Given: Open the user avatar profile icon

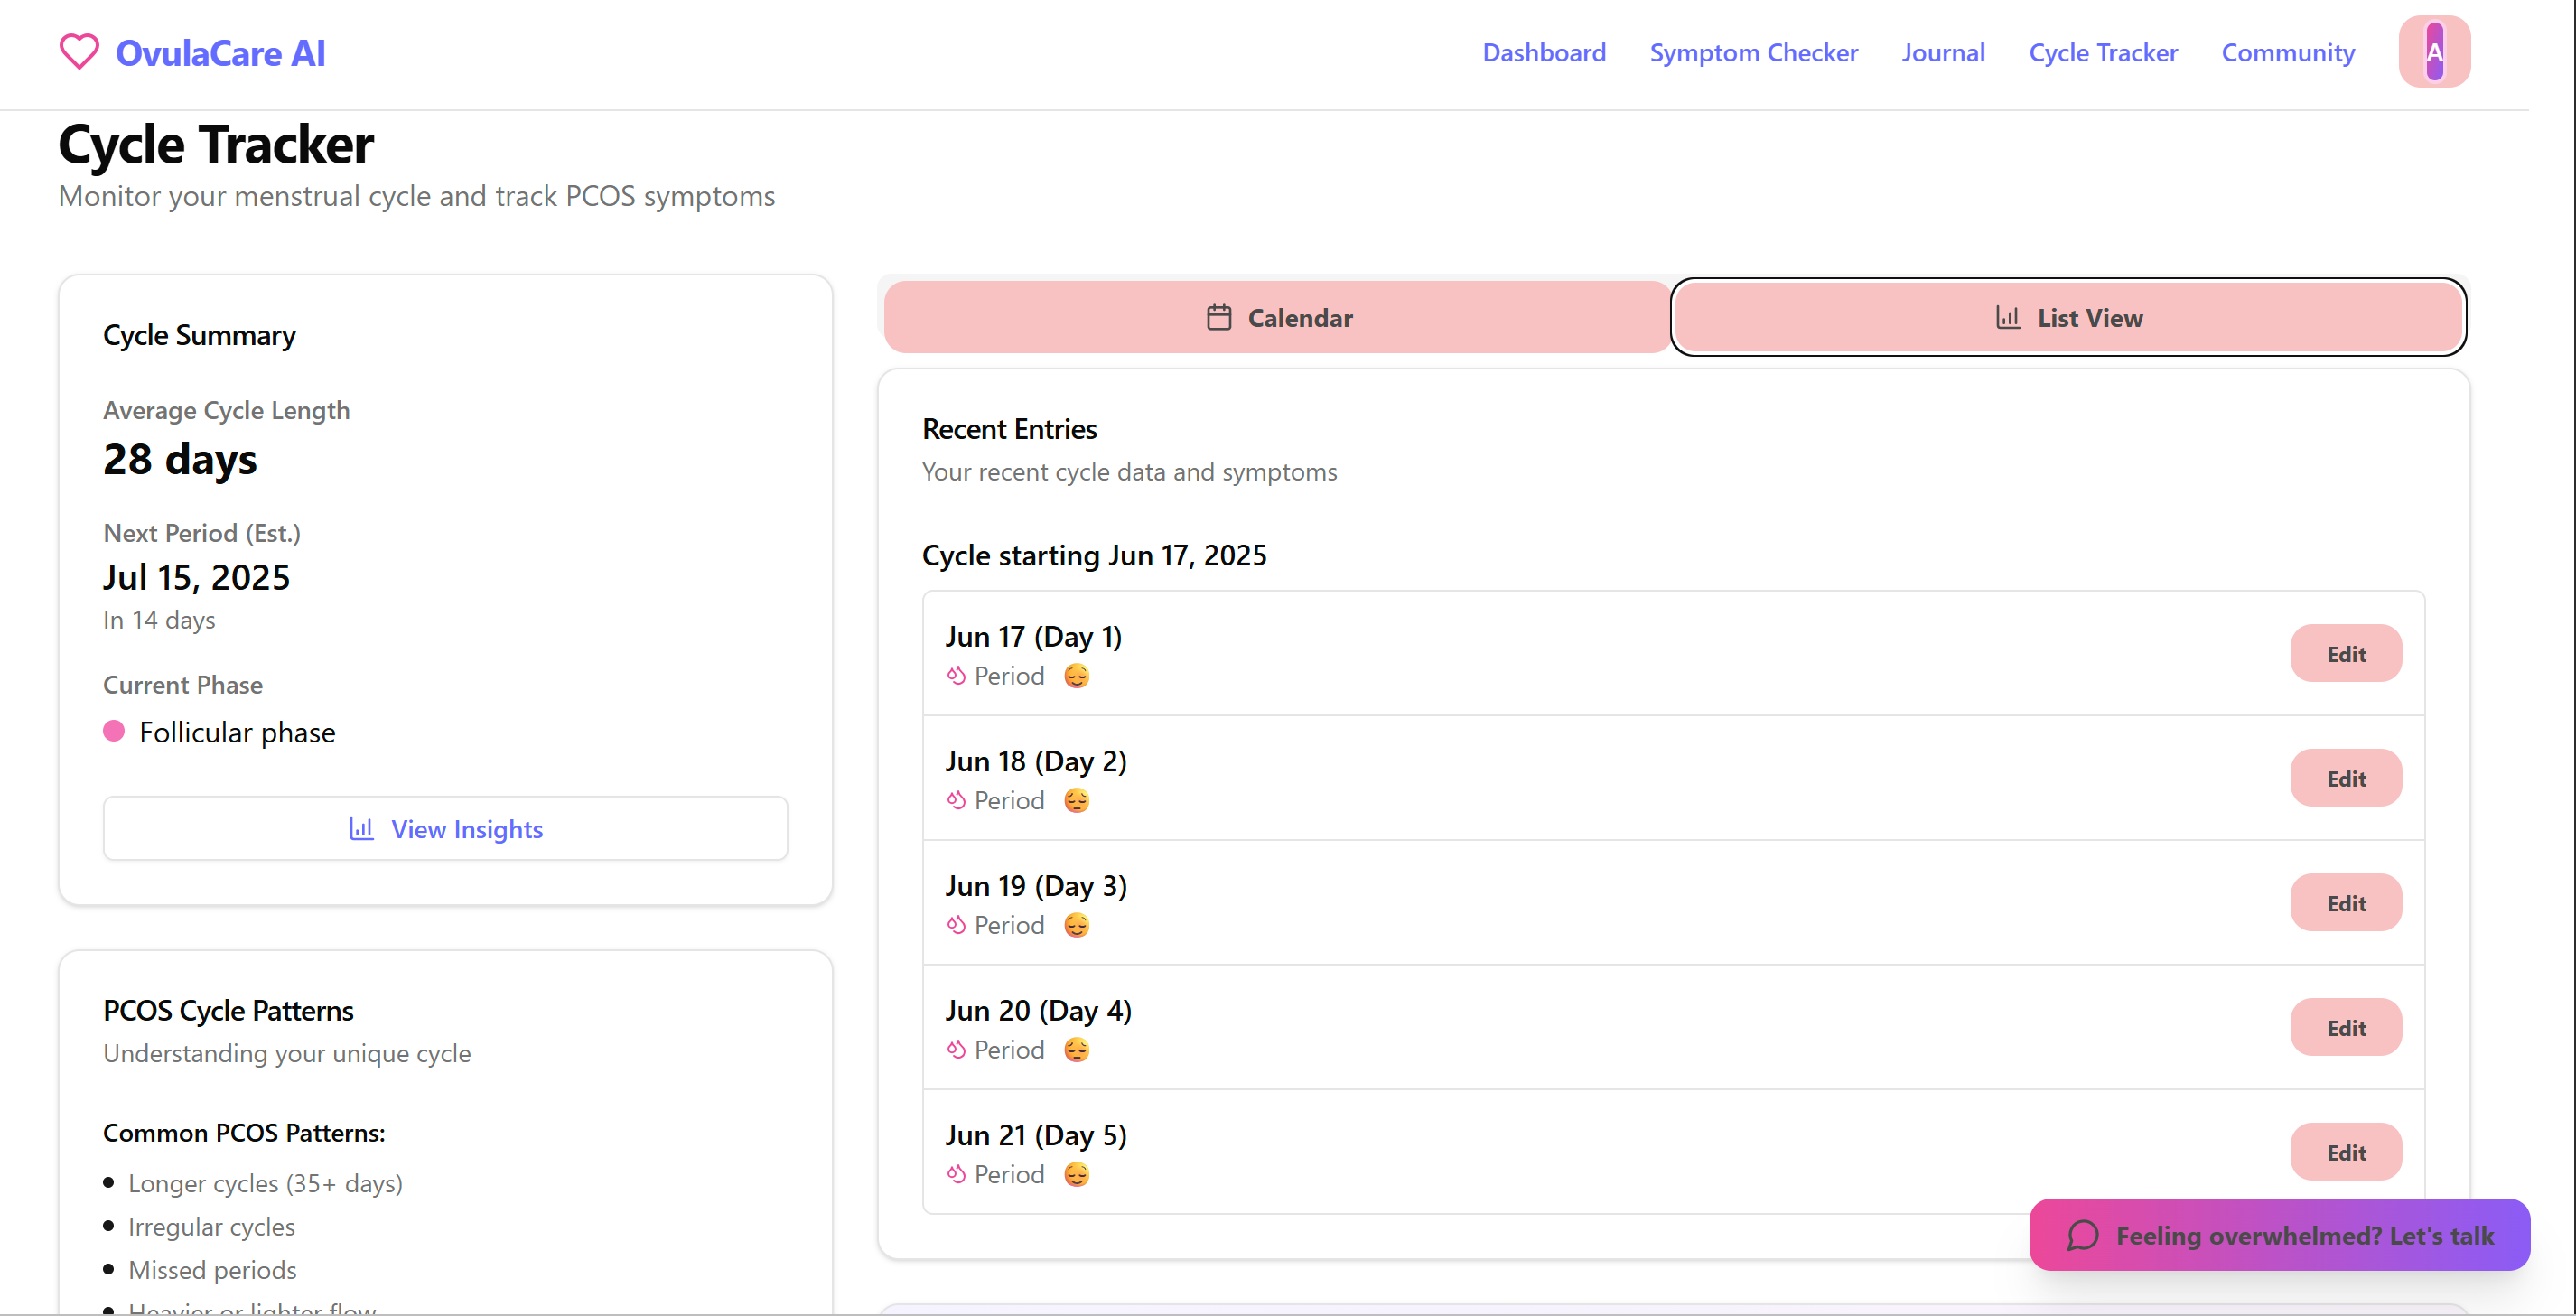Looking at the screenshot, I should click(2433, 52).
